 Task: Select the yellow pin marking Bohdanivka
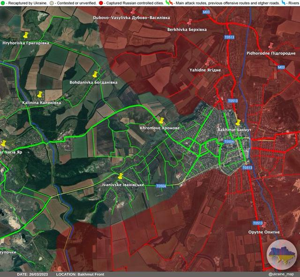pyautogui.click(x=95, y=75)
